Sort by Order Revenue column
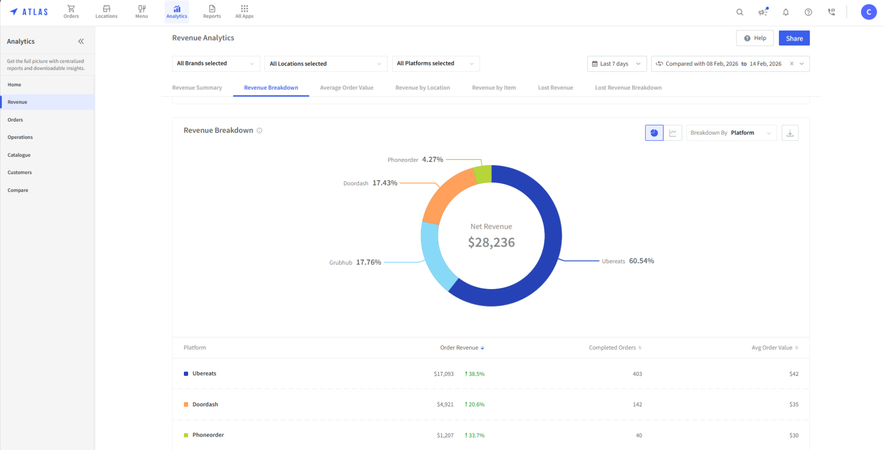The width and height of the screenshot is (884, 450). click(462, 348)
